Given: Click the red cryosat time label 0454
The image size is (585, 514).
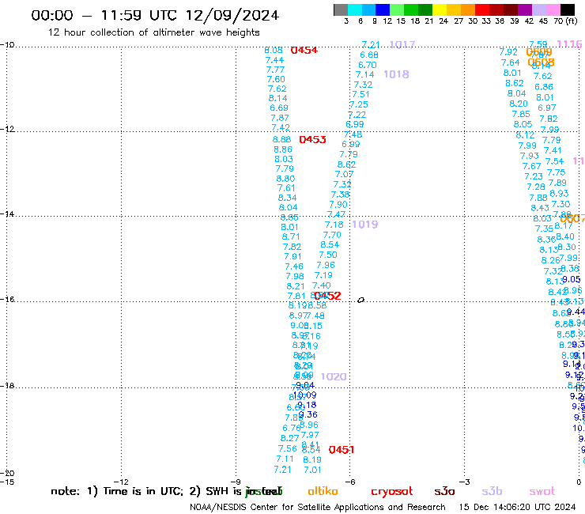Looking at the screenshot, I should 304,50.
